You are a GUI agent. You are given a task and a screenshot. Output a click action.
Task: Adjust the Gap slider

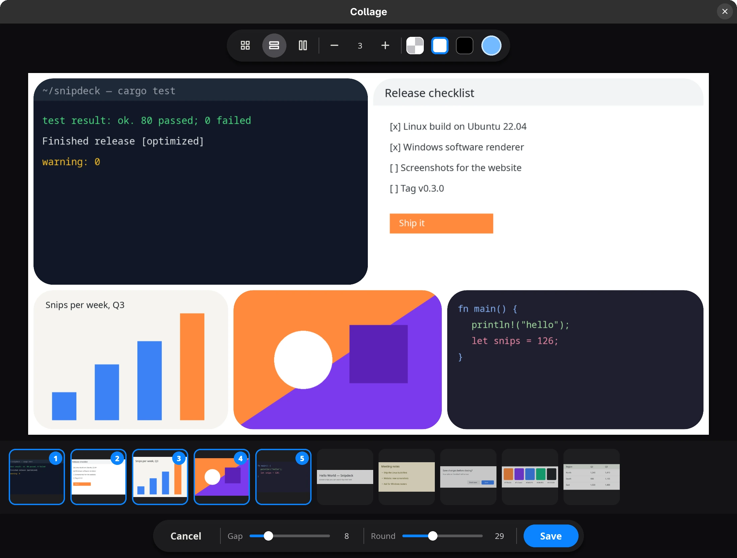point(289,536)
